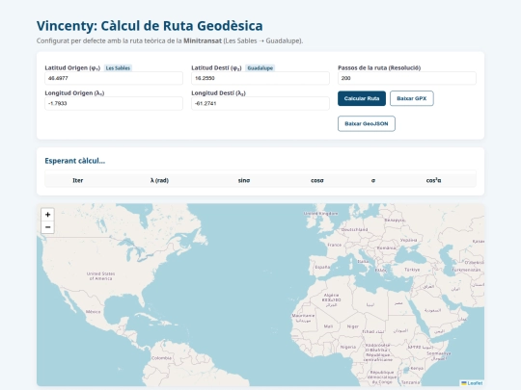The width and height of the screenshot is (521, 390).
Task: Click the Longitud Destí (λ₂) label
Action: [x=219, y=93]
